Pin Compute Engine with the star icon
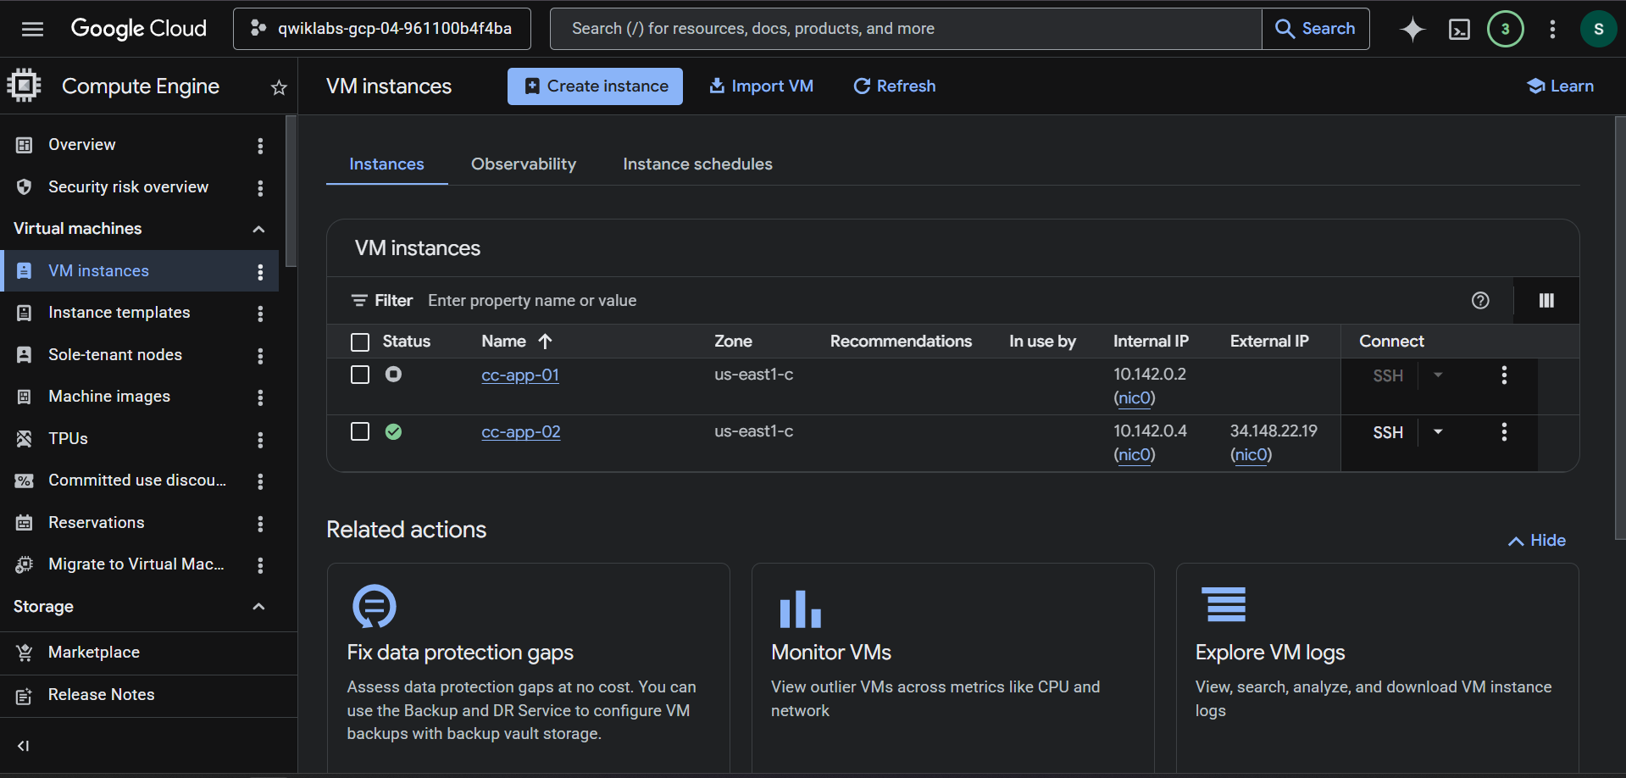 tap(279, 87)
